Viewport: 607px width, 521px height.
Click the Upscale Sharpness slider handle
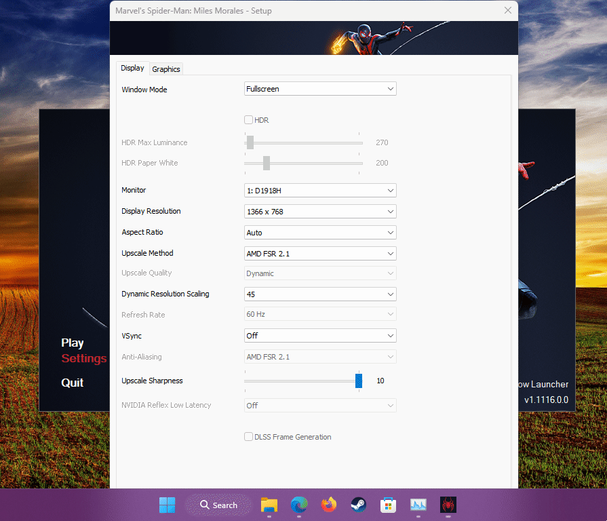point(359,381)
